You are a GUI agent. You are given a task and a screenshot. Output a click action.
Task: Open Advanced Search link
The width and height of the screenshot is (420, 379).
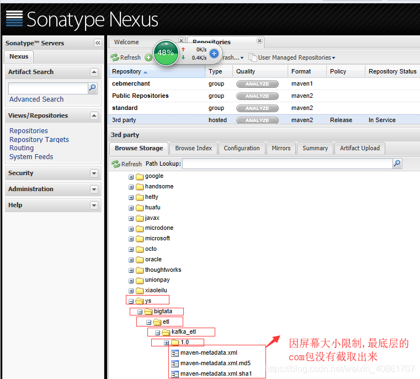coord(36,99)
